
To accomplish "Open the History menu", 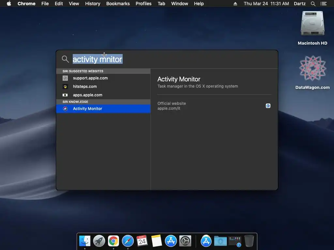I will [93, 4].
